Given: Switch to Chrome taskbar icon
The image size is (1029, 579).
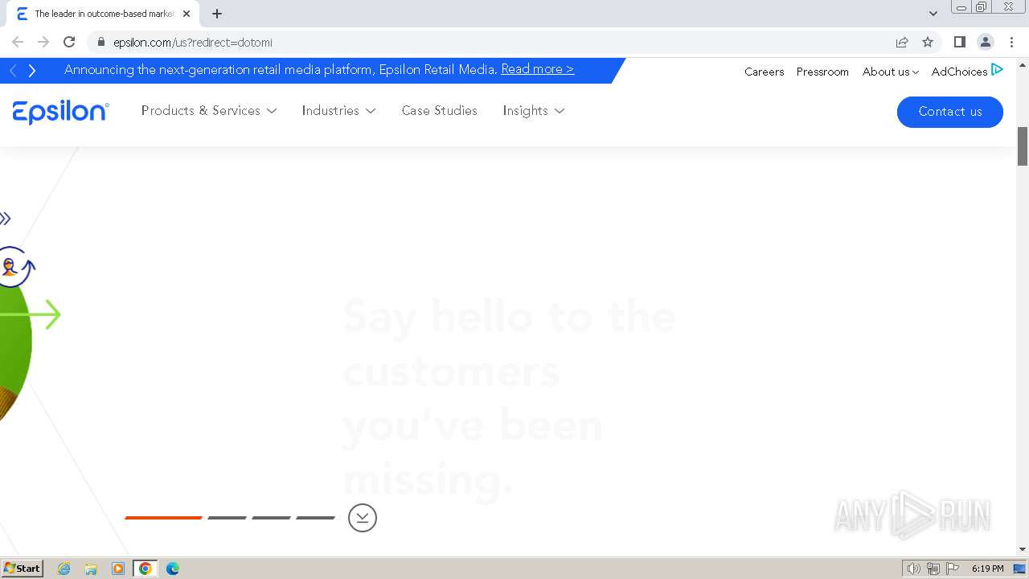Looking at the screenshot, I should 146,569.
